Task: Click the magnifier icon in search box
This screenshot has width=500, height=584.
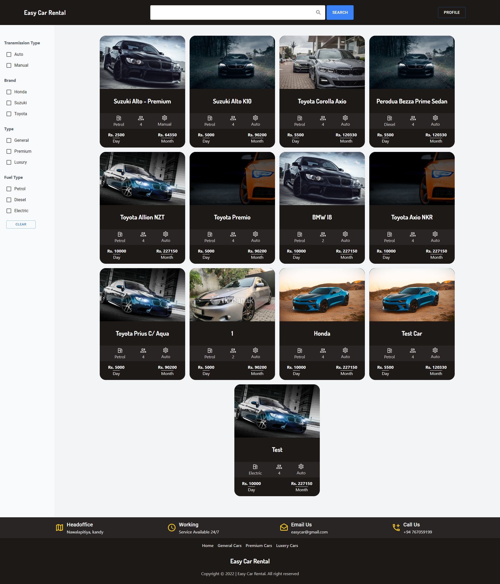Action: (318, 13)
